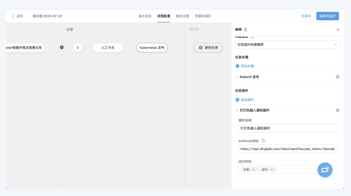351x196 pixels.
Task: Open the chat support floating button
Action: point(325,170)
